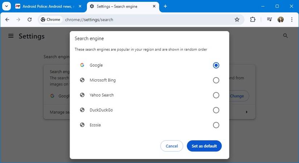Select the DuckDuckGo radio button

216,110
